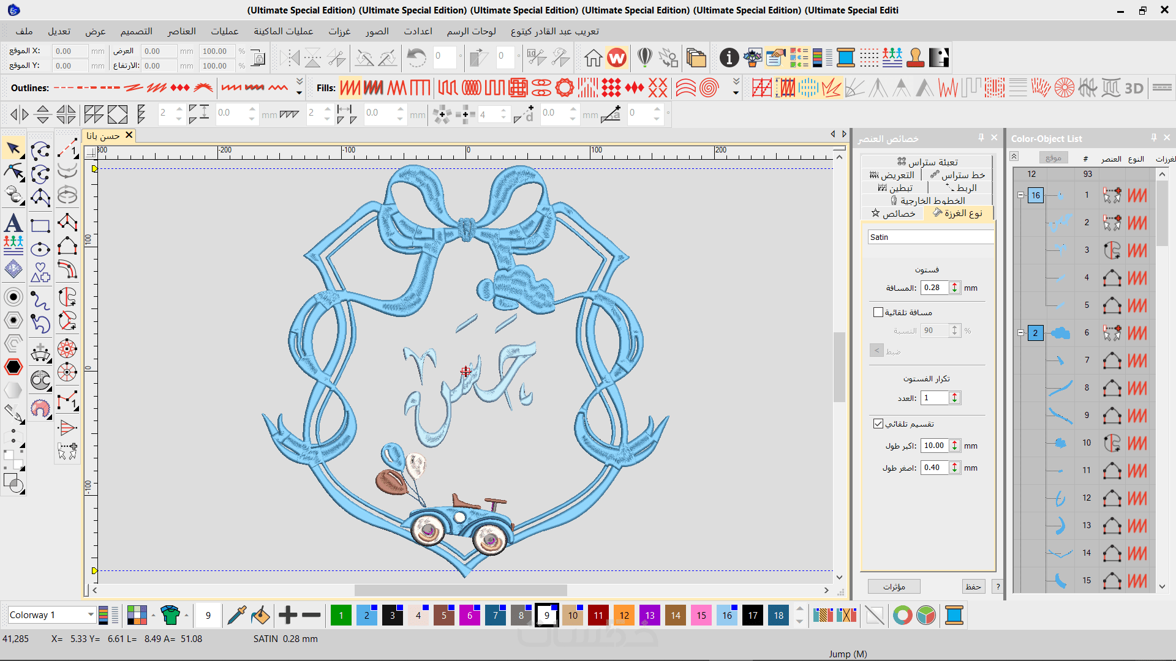
Task: Select color swatch 11 in palette
Action: click(598, 615)
